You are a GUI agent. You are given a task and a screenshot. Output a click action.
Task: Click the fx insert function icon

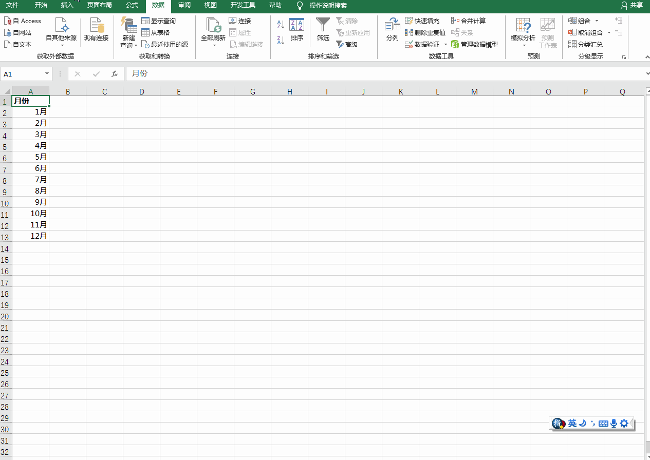[x=115, y=74]
